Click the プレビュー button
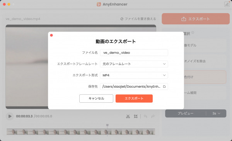 coord(186,113)
